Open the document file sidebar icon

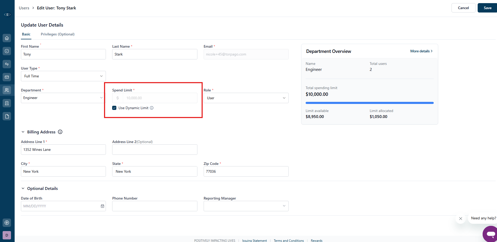click(x=7, y=116)
